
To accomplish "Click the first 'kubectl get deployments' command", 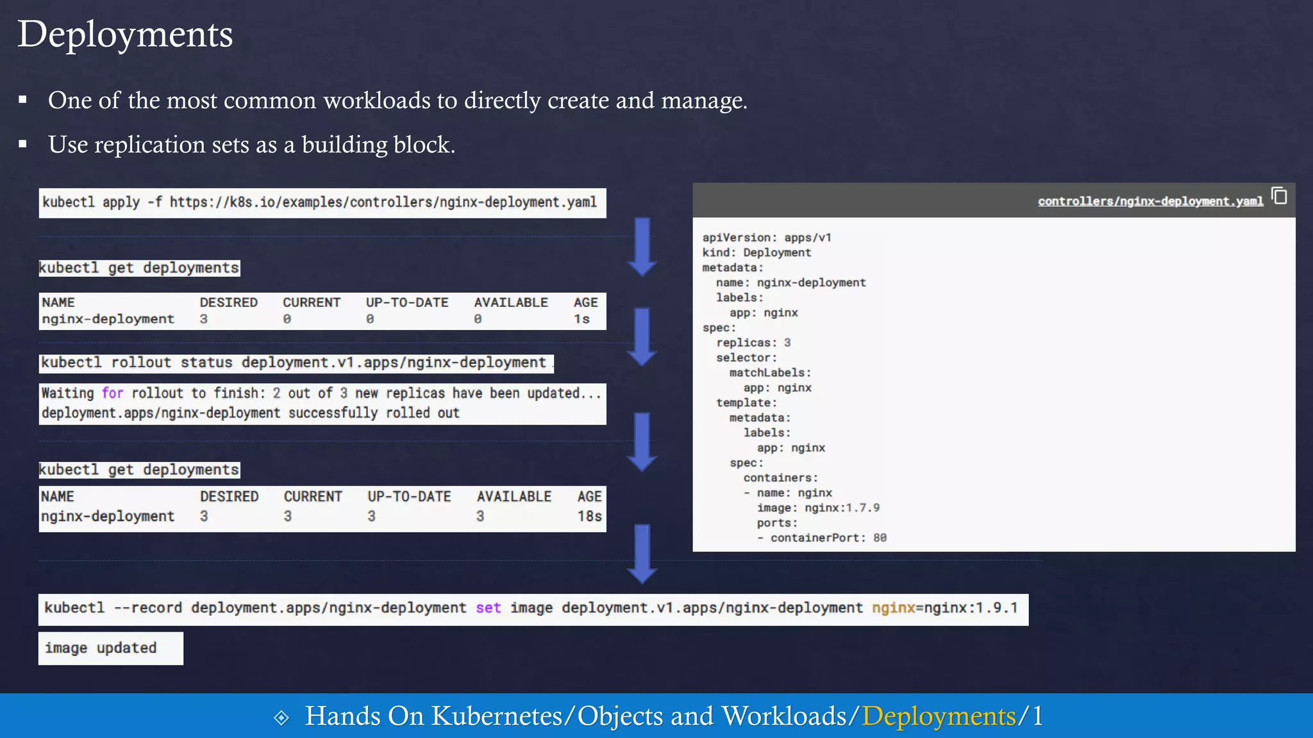I will click(139, 268).
